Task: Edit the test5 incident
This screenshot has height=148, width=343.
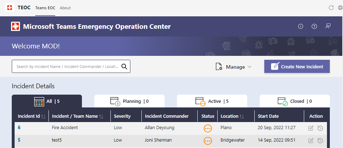Action: (x=311, y=141)
